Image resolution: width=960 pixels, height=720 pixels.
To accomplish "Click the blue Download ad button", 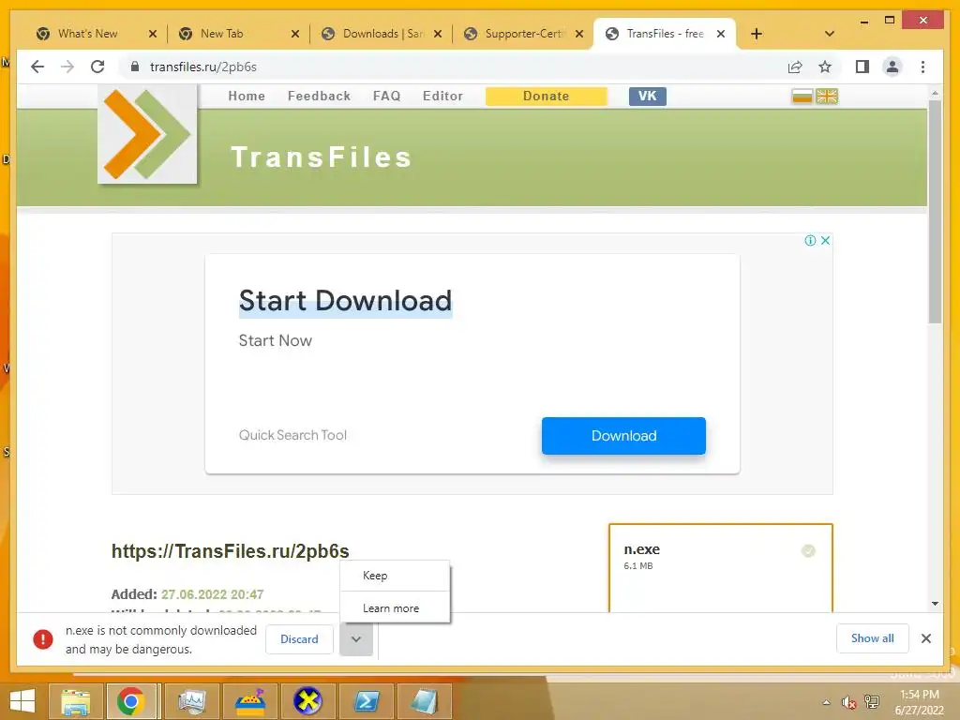I will 623,436.
